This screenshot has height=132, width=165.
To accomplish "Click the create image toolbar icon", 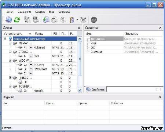I will click(55, 20).
